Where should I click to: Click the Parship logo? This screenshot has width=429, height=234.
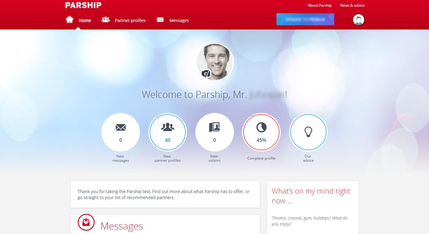click(x=83, y=5)
